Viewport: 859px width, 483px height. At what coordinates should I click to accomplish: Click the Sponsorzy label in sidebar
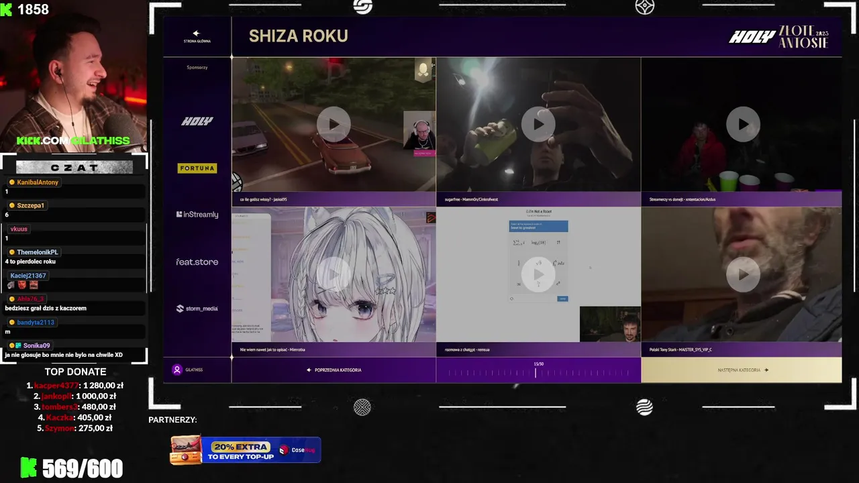[197, 67]
